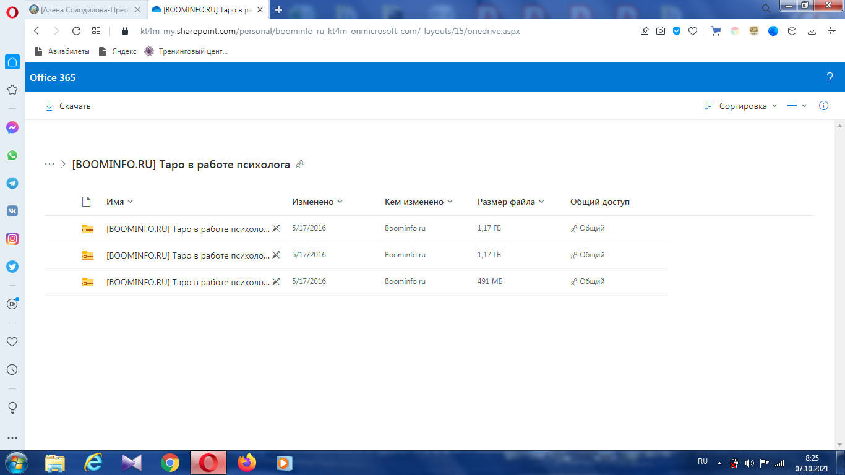Search open tabs with magnifier icon
Screen dimensions: 845x475
[766, 9]
